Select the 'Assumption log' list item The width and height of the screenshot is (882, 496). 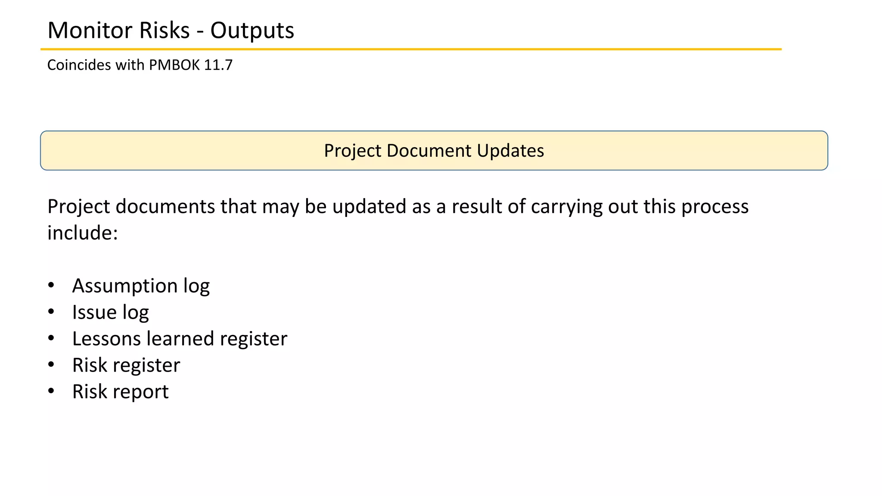click(141, 286)
